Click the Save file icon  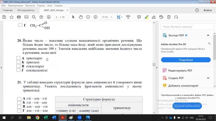(x=4, y=17)
